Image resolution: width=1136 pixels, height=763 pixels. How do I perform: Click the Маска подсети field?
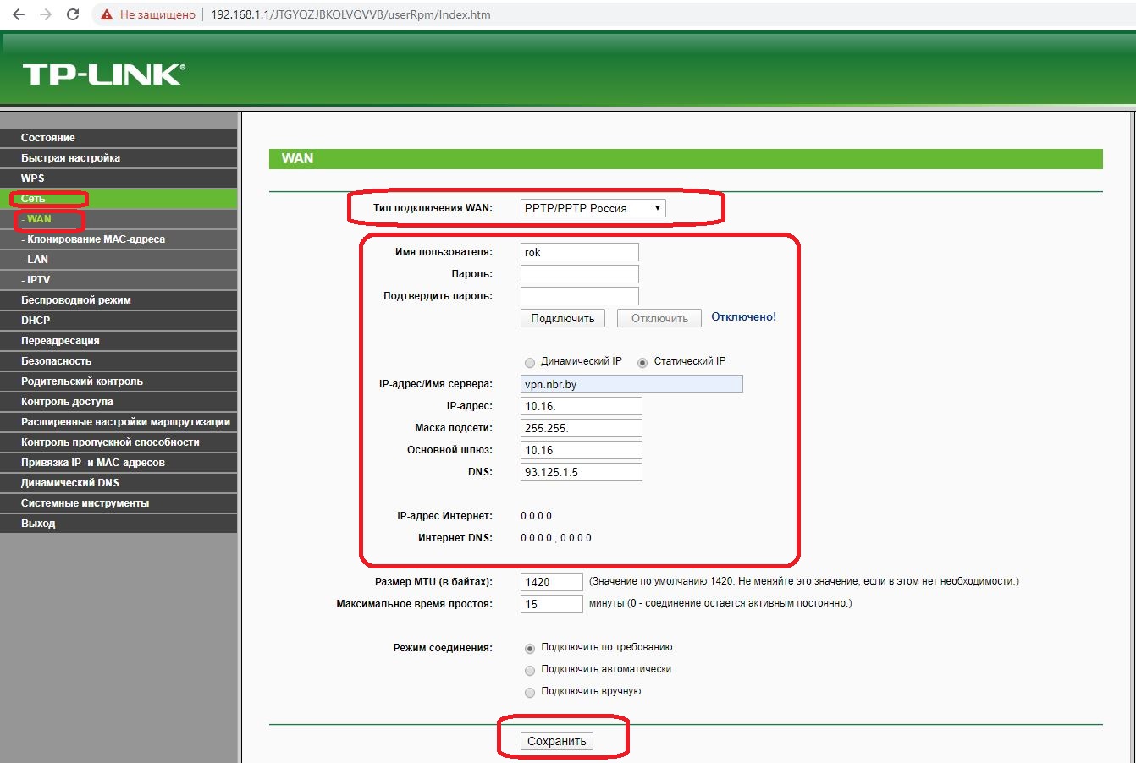[x=581, y=428]
